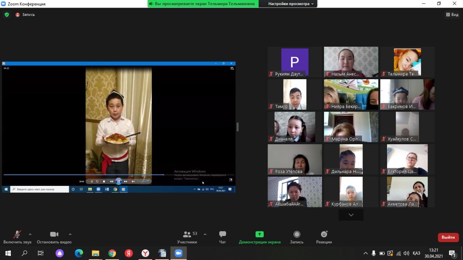The width and height of the screenshot is (463, 260).
Task: Click the Reactions icon
Action: tap(324, 237)
